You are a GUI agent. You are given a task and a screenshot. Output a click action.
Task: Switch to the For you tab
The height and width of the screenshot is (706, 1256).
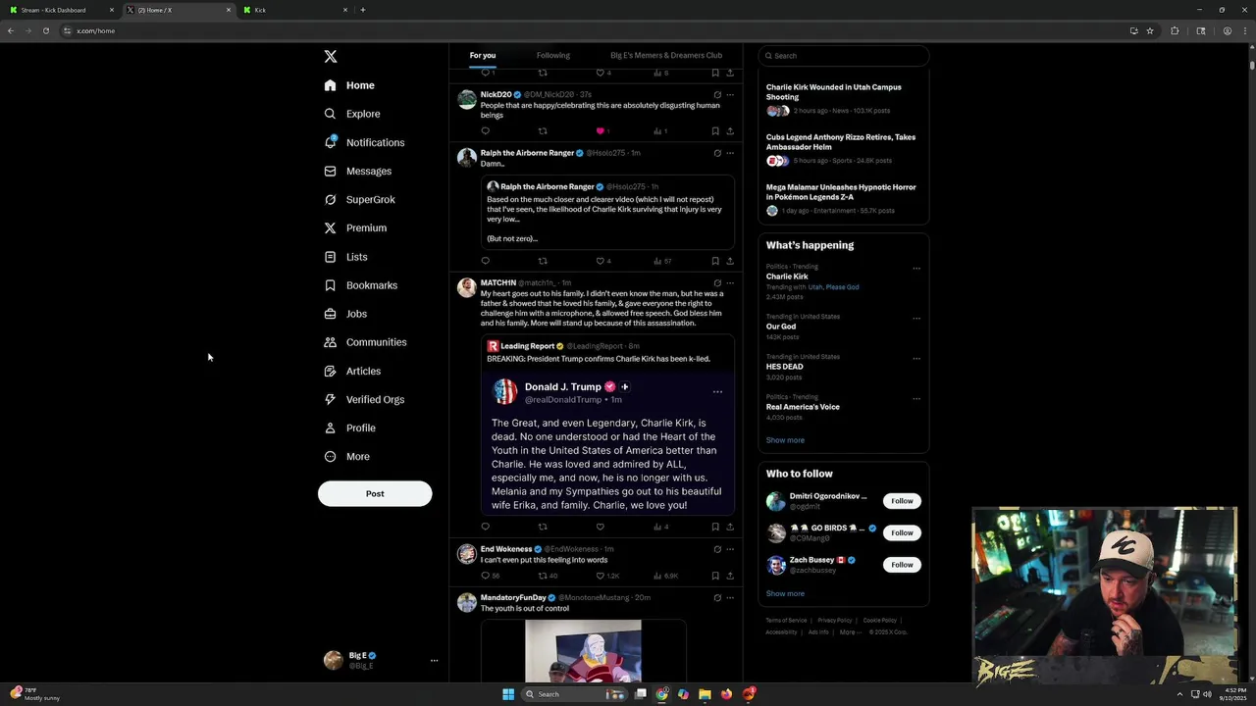point(483,55)
